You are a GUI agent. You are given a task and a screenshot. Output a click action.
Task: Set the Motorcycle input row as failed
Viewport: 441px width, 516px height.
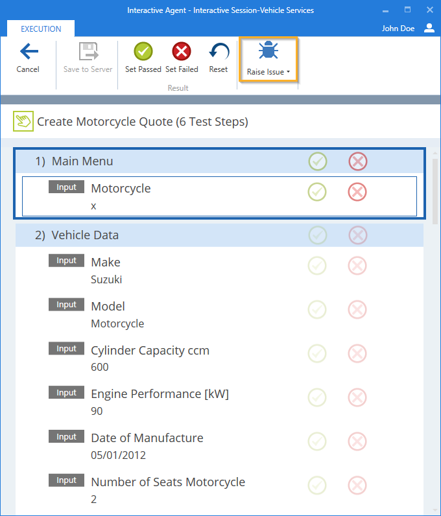coord(357,192)
